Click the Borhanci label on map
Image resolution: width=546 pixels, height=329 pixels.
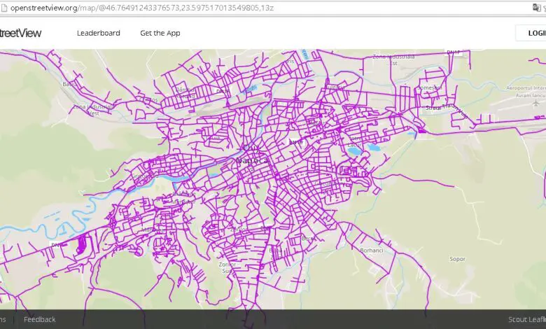372,251
